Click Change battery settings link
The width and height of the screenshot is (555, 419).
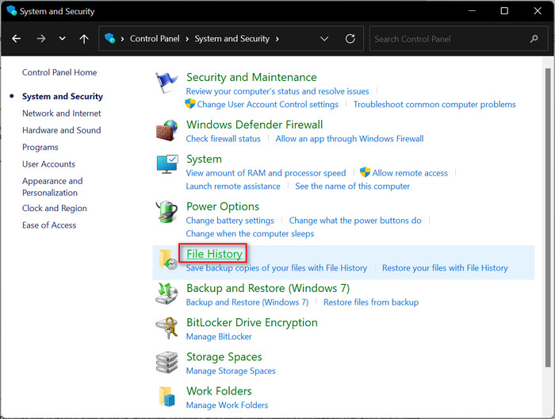230,221
